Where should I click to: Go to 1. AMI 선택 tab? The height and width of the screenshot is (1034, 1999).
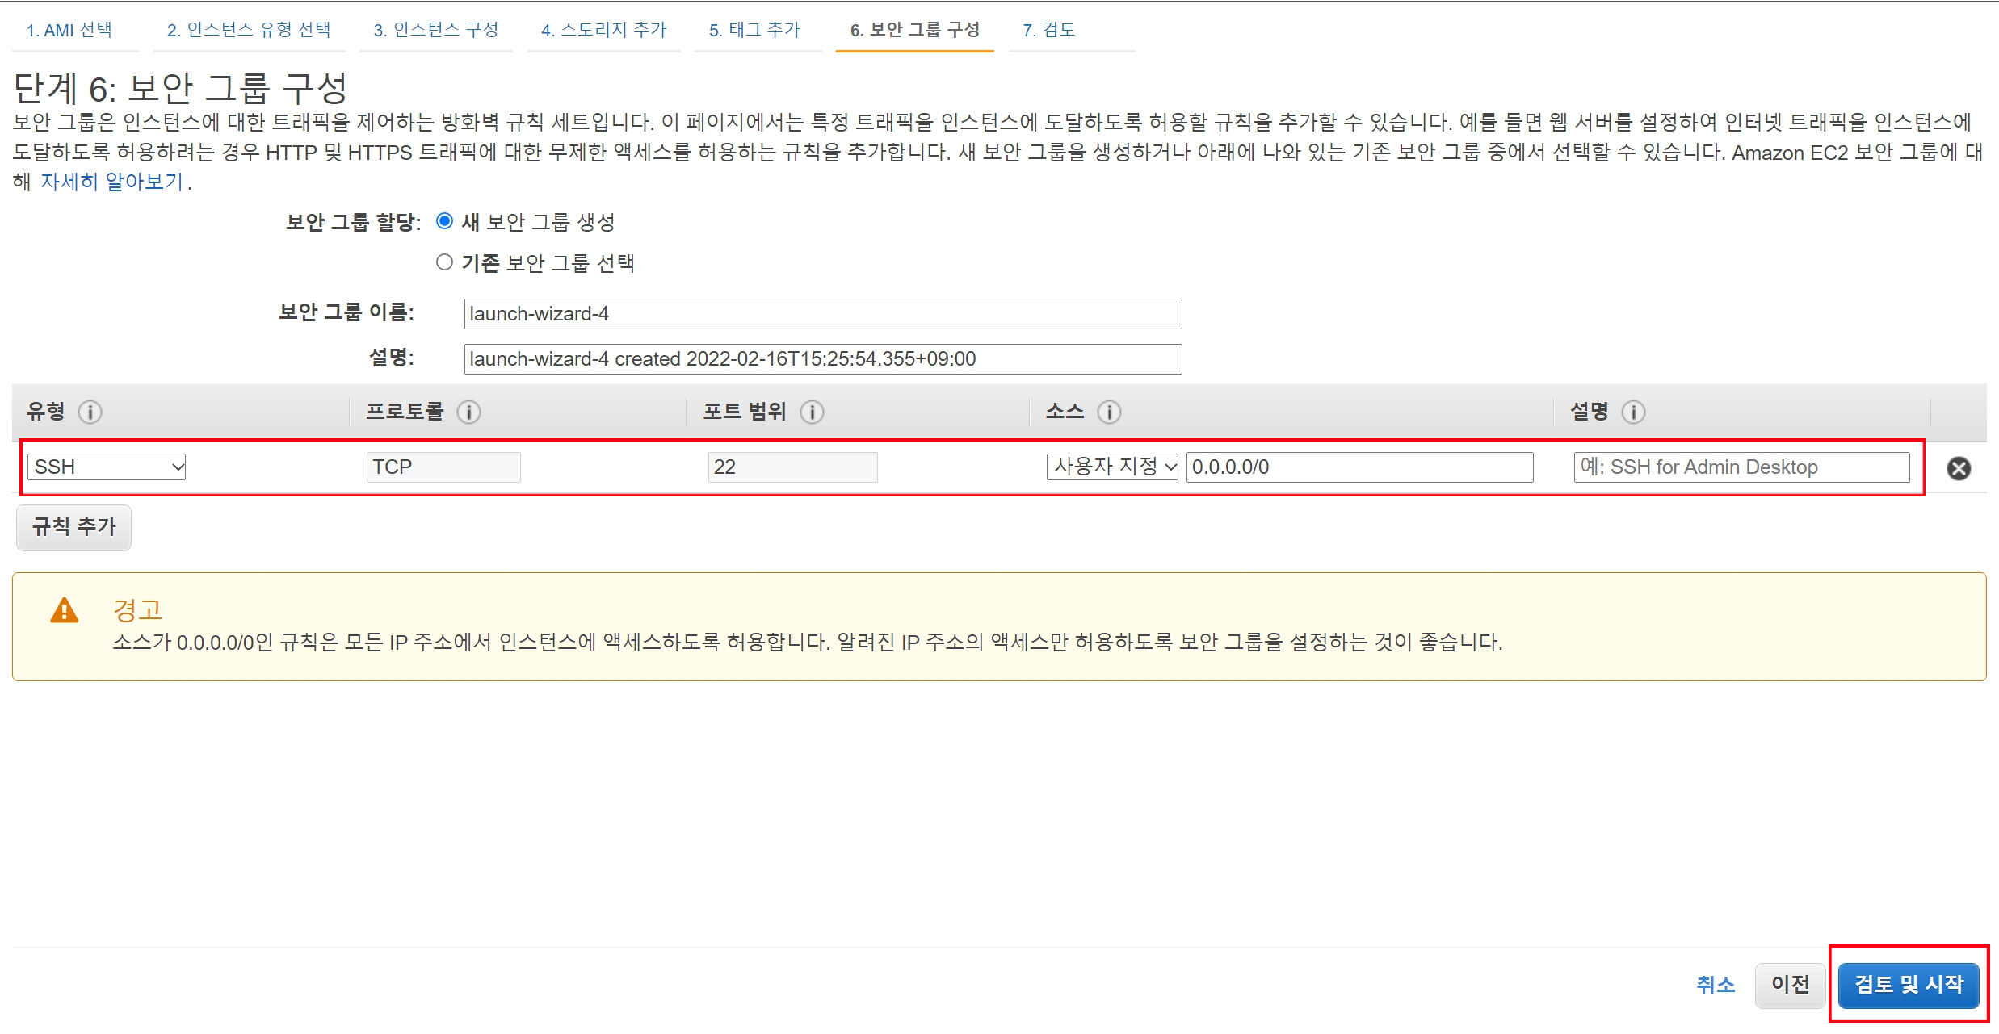coord(69,30)
